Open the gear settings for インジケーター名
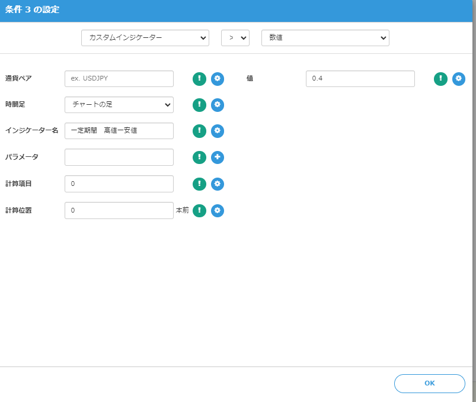Screen dimensions: 476x402 pyautogui.click(x=218, y=131)
